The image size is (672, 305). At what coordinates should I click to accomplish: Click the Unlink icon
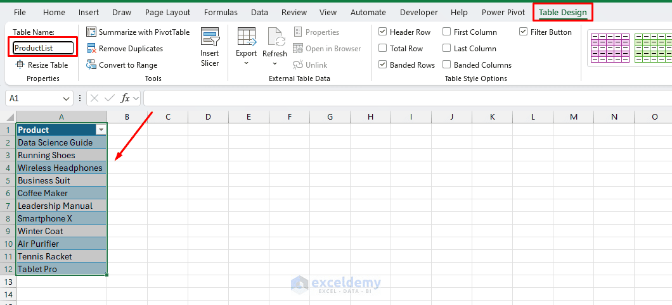tap(298, 65)
